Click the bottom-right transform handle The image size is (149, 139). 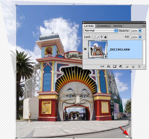click(x=131, y=138)
